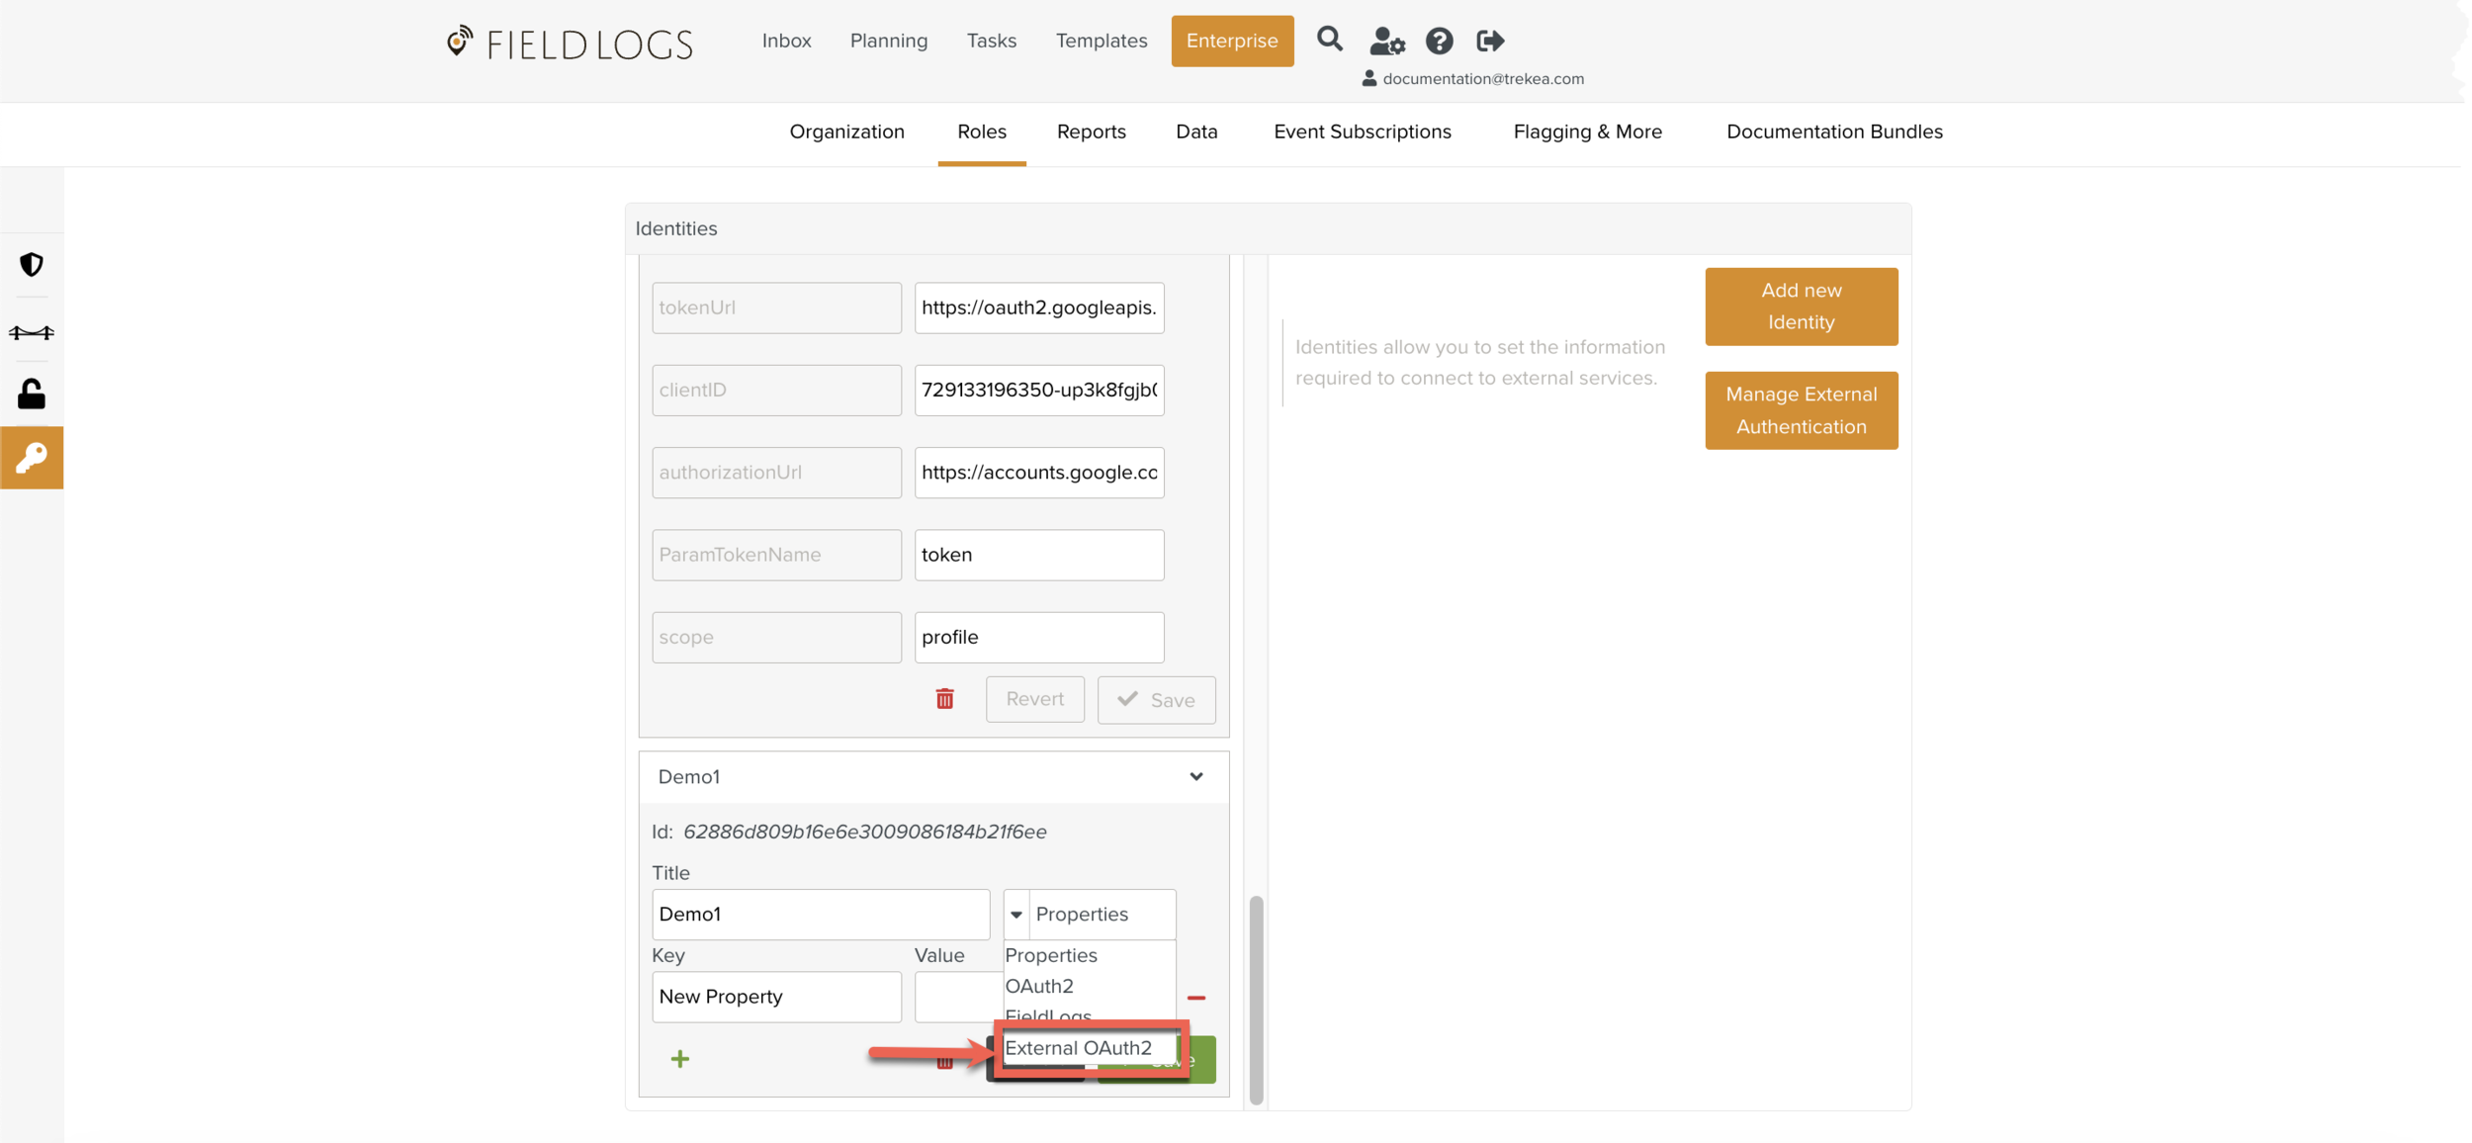
Task: Open the help question mark icon
Action: 1439,42
